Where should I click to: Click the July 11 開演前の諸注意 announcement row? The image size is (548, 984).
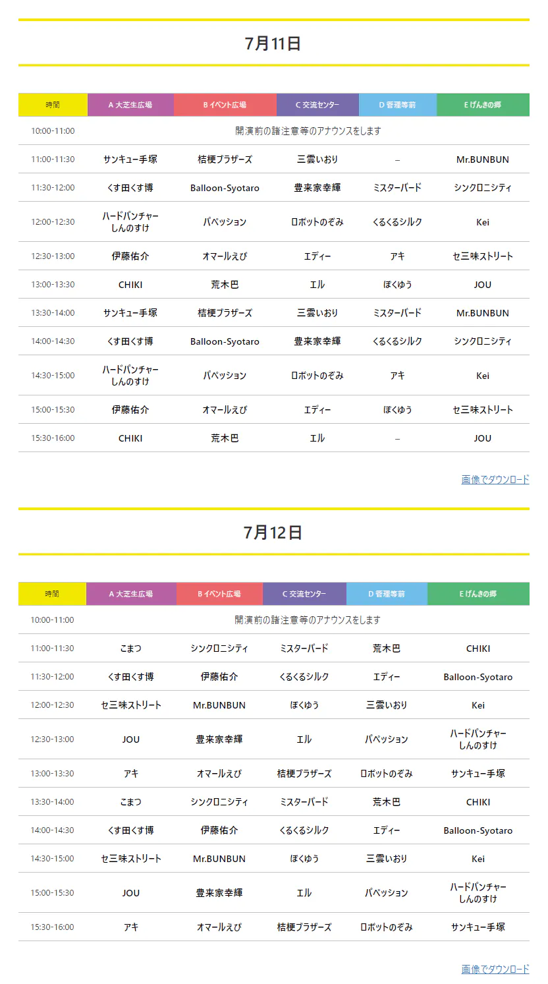point(308,131)
